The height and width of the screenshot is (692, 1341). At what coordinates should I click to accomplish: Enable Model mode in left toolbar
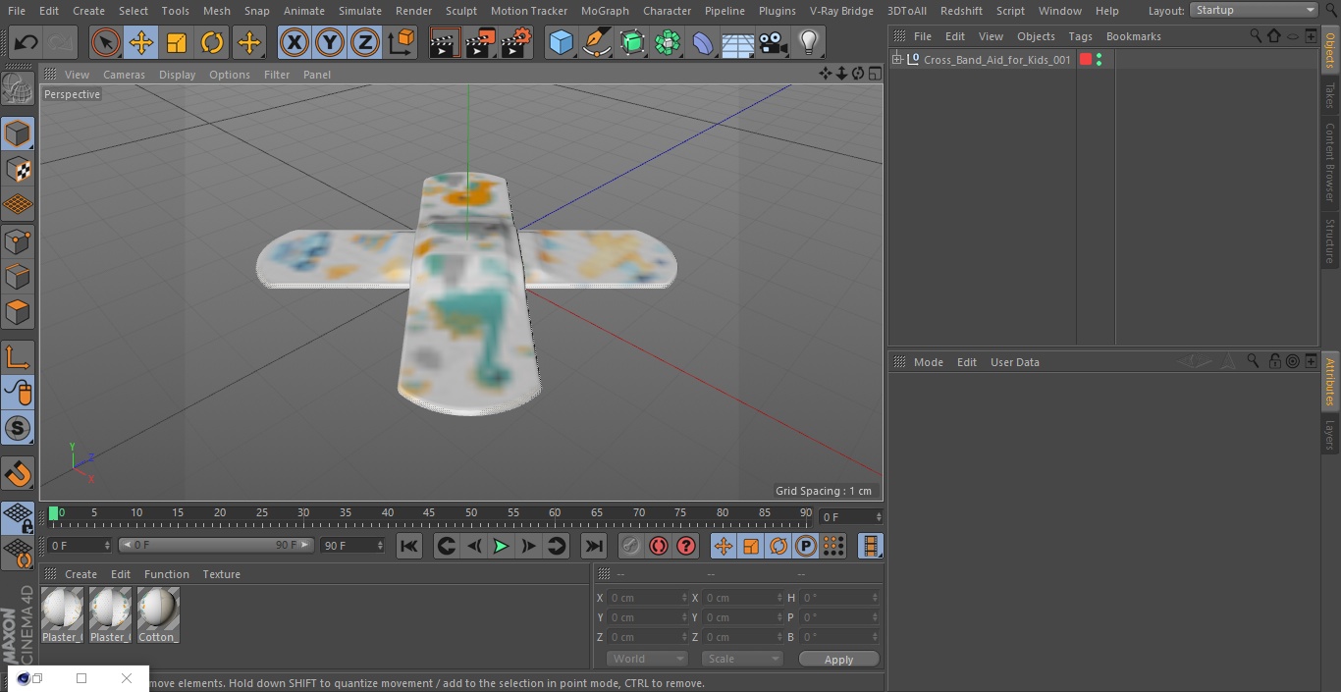click(18, 133)
